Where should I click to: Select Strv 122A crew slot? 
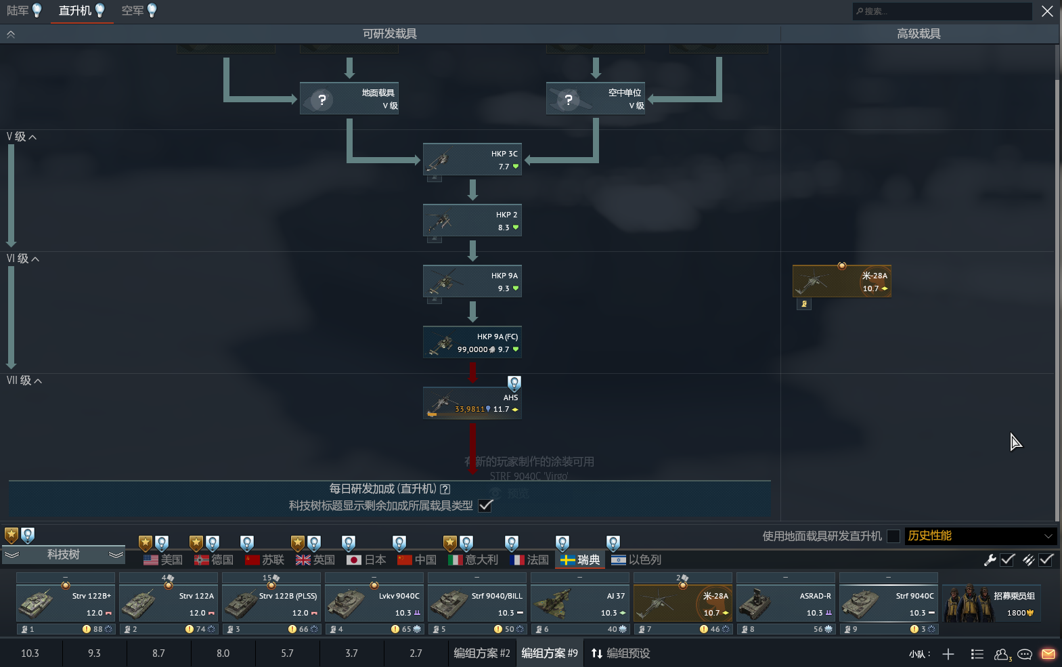pyautogui.click(x=169, y=603)
